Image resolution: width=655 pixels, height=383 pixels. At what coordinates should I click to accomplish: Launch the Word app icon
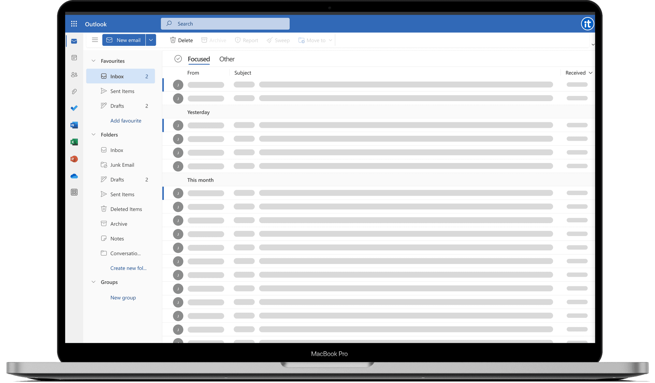[74, 125]
